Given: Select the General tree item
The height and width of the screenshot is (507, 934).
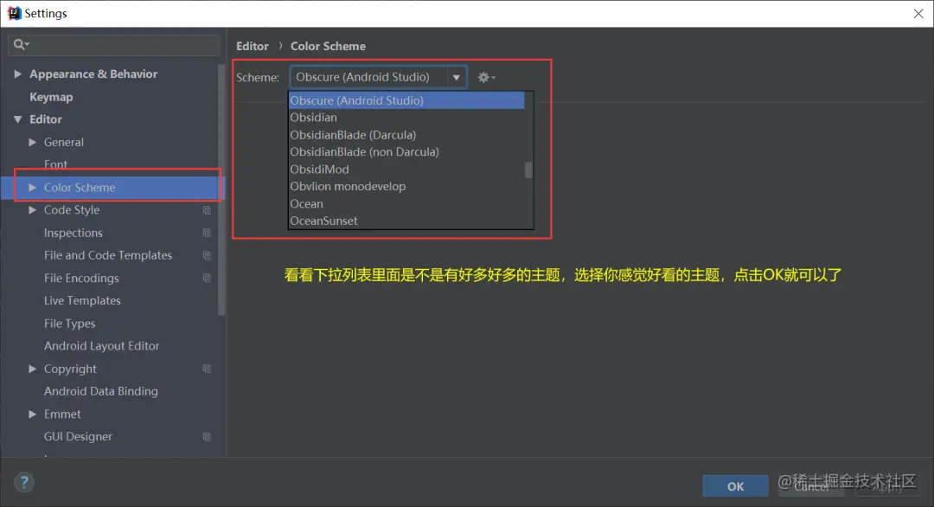Looking at the screenshot, I should tap(64, 143).
